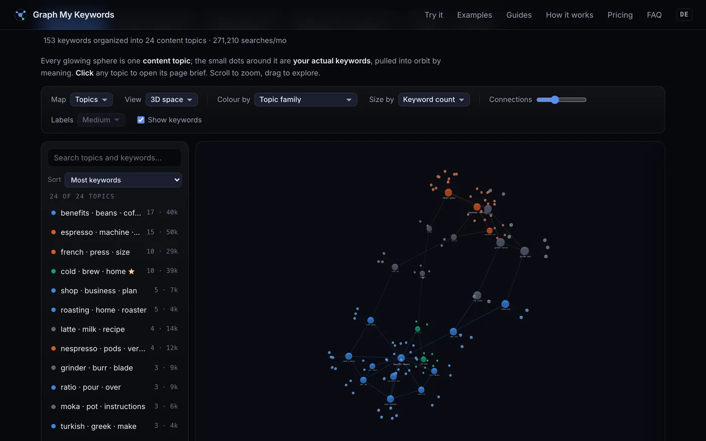Image resolution: width=706 pixels, height=441 pixels.
Task: Open the Size by Keyword count dropdown
Action: 434,100
